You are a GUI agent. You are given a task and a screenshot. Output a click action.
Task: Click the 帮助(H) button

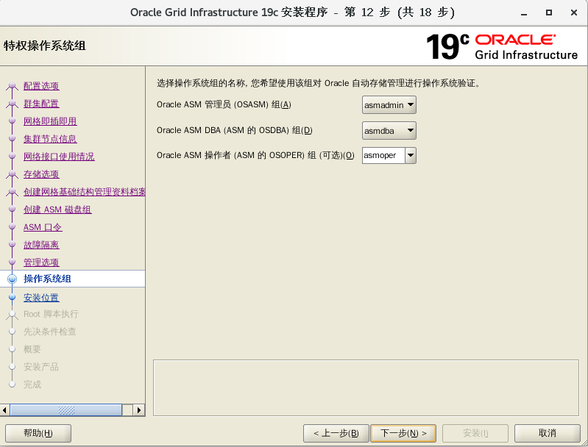tap(38, 433)
